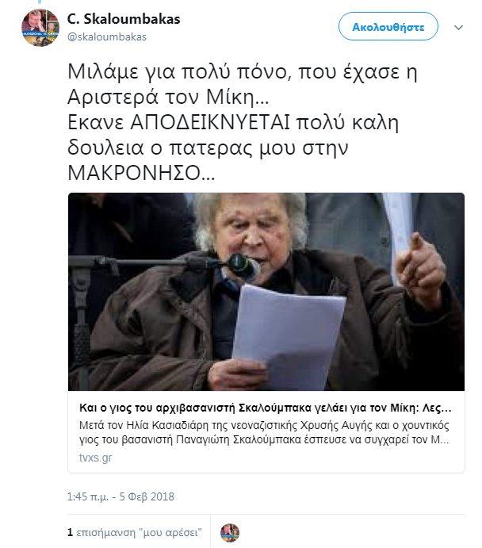Click the word ΑΠΟΔΕΙΚΝΥΕΤΑΙ in the tweet

pyautogui.click(x=210, y=122)
